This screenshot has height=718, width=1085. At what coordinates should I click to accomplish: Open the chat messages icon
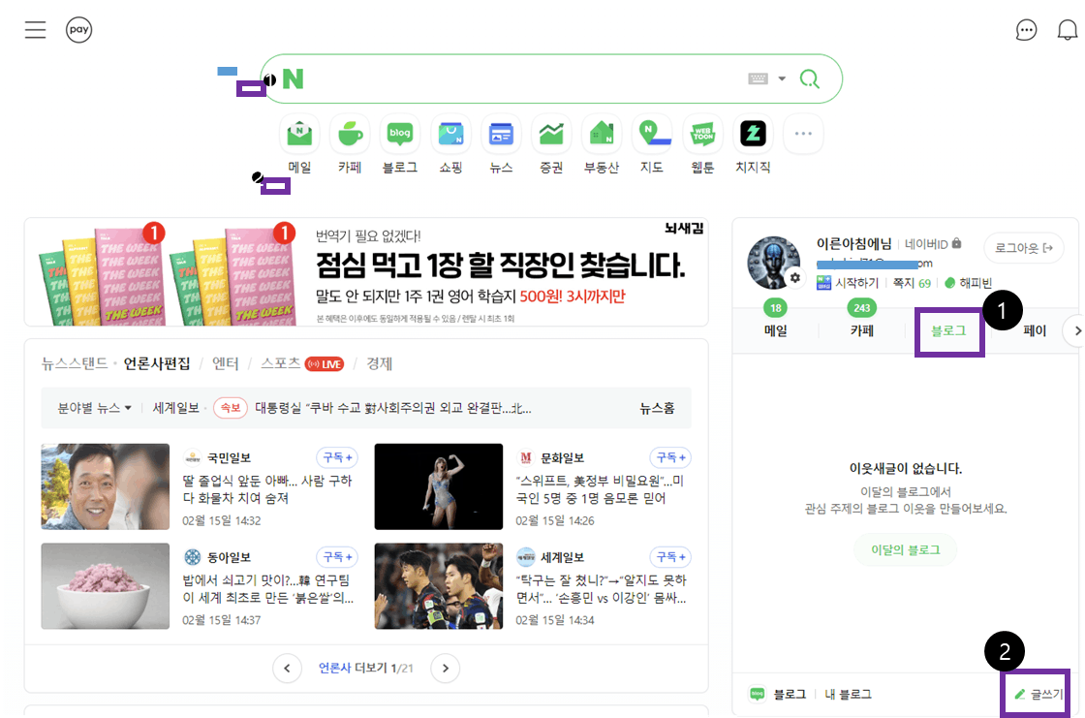[x=1026, y=30]
